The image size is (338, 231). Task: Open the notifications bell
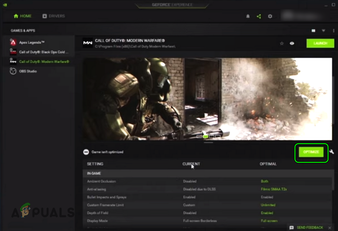[248, 16]
